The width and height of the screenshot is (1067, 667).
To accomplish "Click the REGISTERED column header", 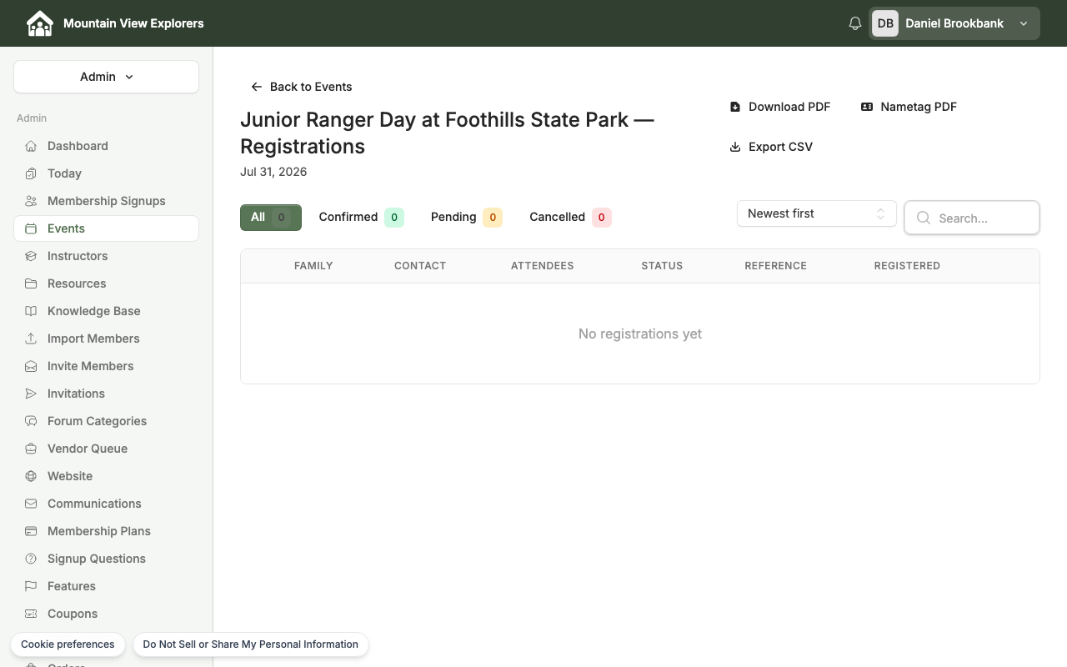I will pyautogui.click(x=907, y=266).
